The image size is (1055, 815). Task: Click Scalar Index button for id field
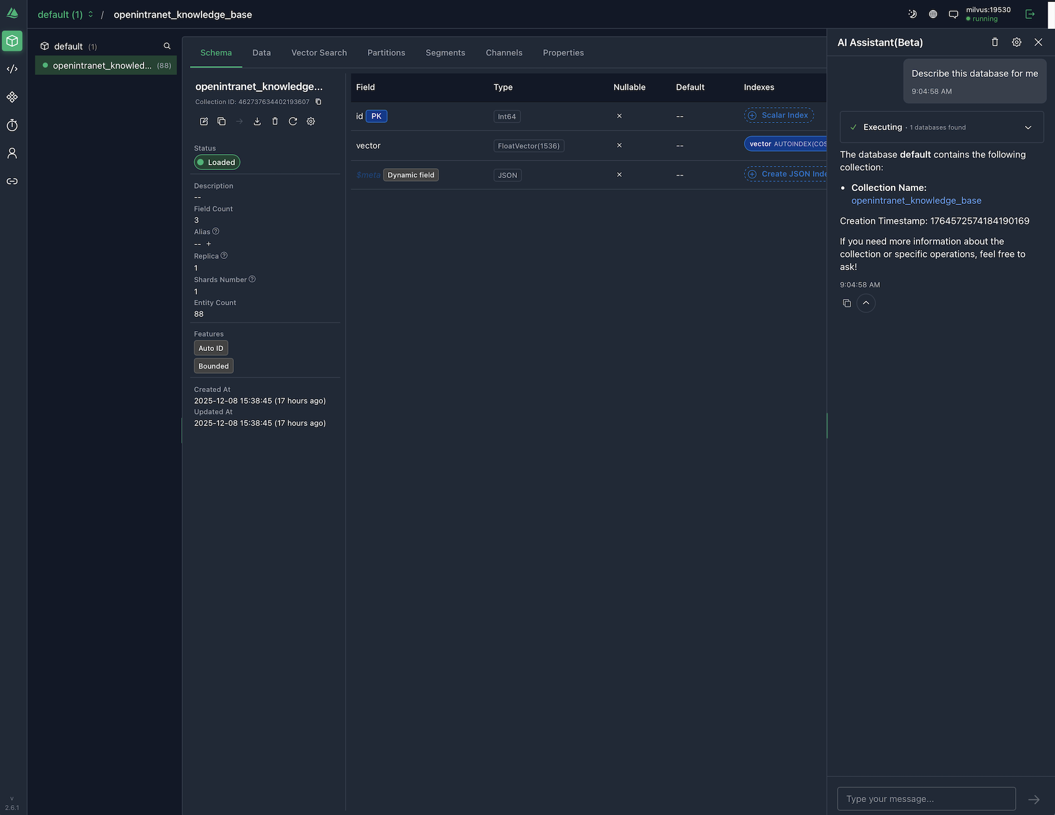click(778, 115)
